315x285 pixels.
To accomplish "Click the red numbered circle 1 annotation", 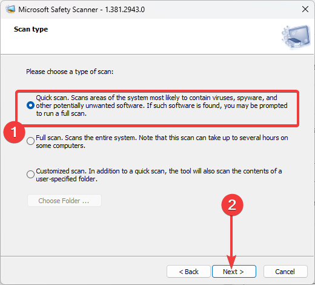I will coord(14,132).
